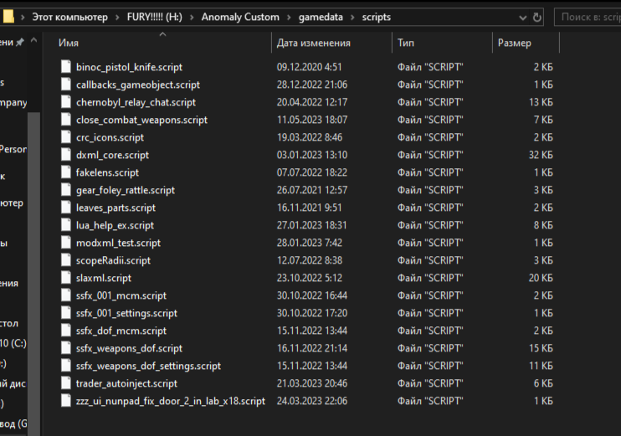Select file name dxml_core.script
This screenshot has height=436, width=621.
pos(112,155)
